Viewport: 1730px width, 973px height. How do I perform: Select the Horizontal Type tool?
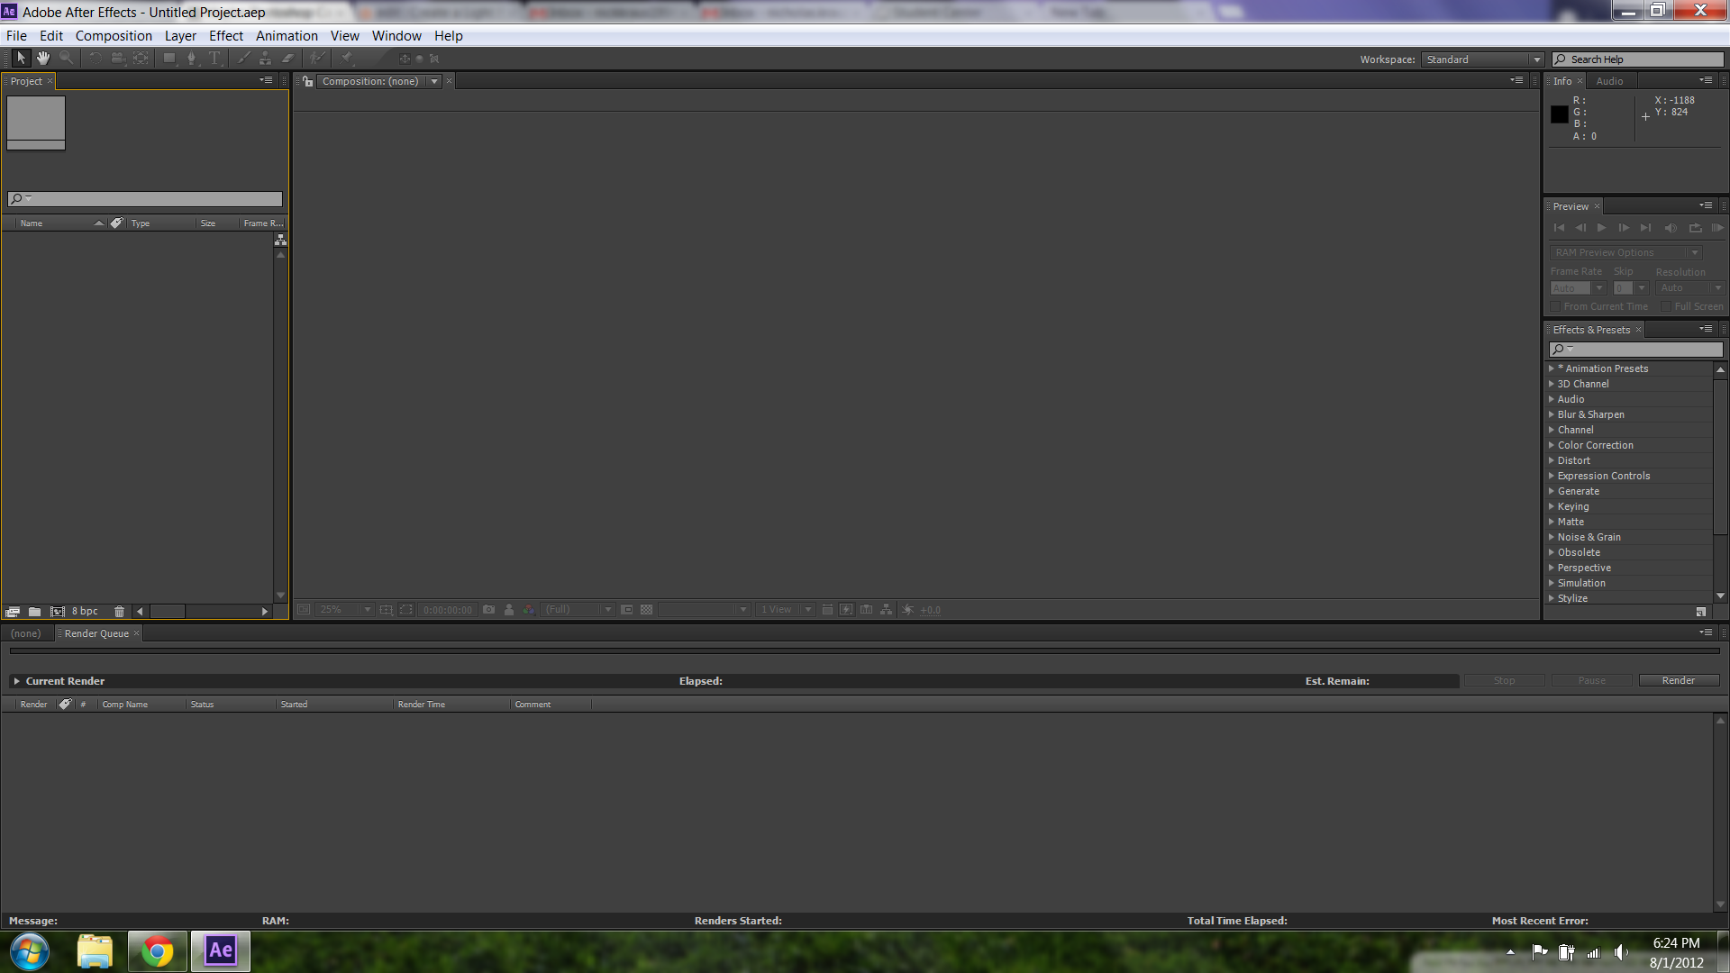214,59
